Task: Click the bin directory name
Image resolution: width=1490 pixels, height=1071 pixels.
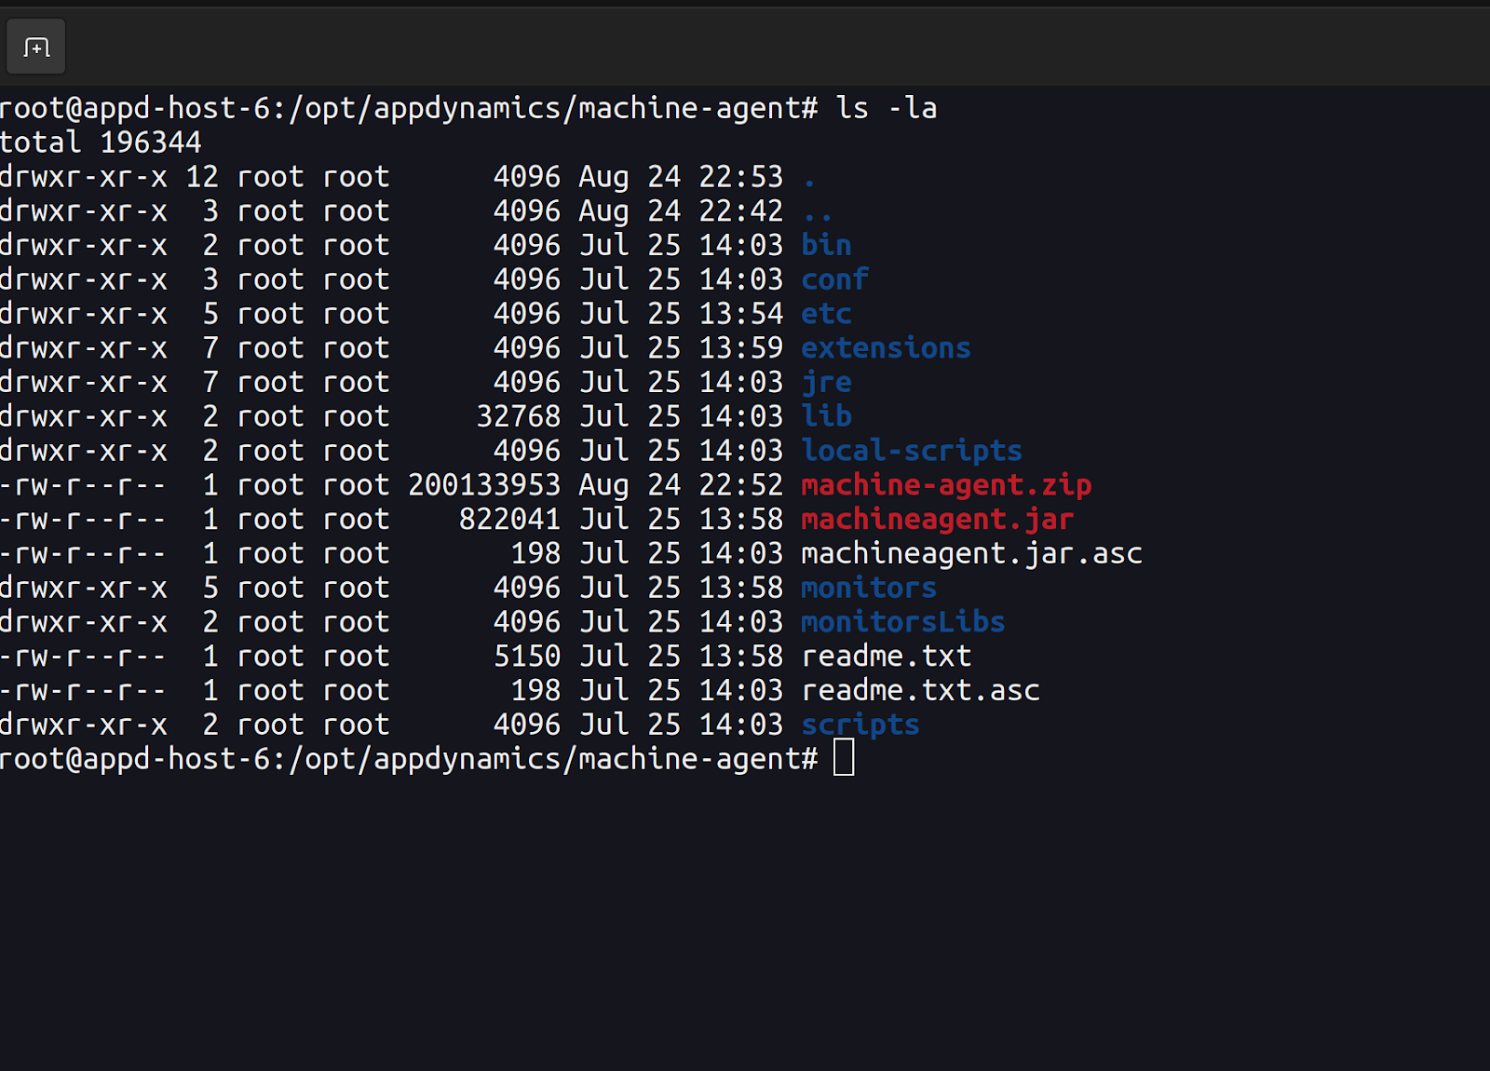Action: 826,245
